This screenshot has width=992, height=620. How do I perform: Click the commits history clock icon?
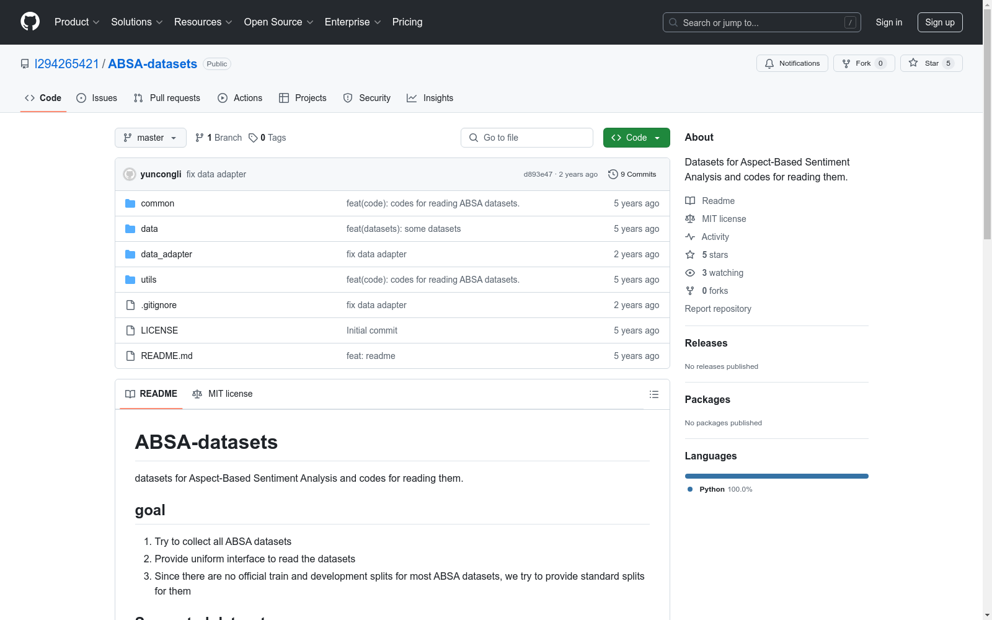613,174
